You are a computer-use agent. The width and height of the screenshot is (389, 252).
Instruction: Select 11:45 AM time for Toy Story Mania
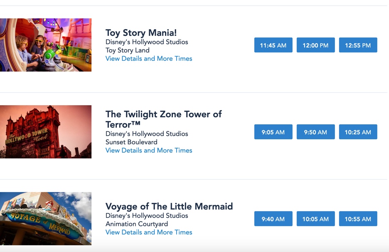click(x=273, y=45)
